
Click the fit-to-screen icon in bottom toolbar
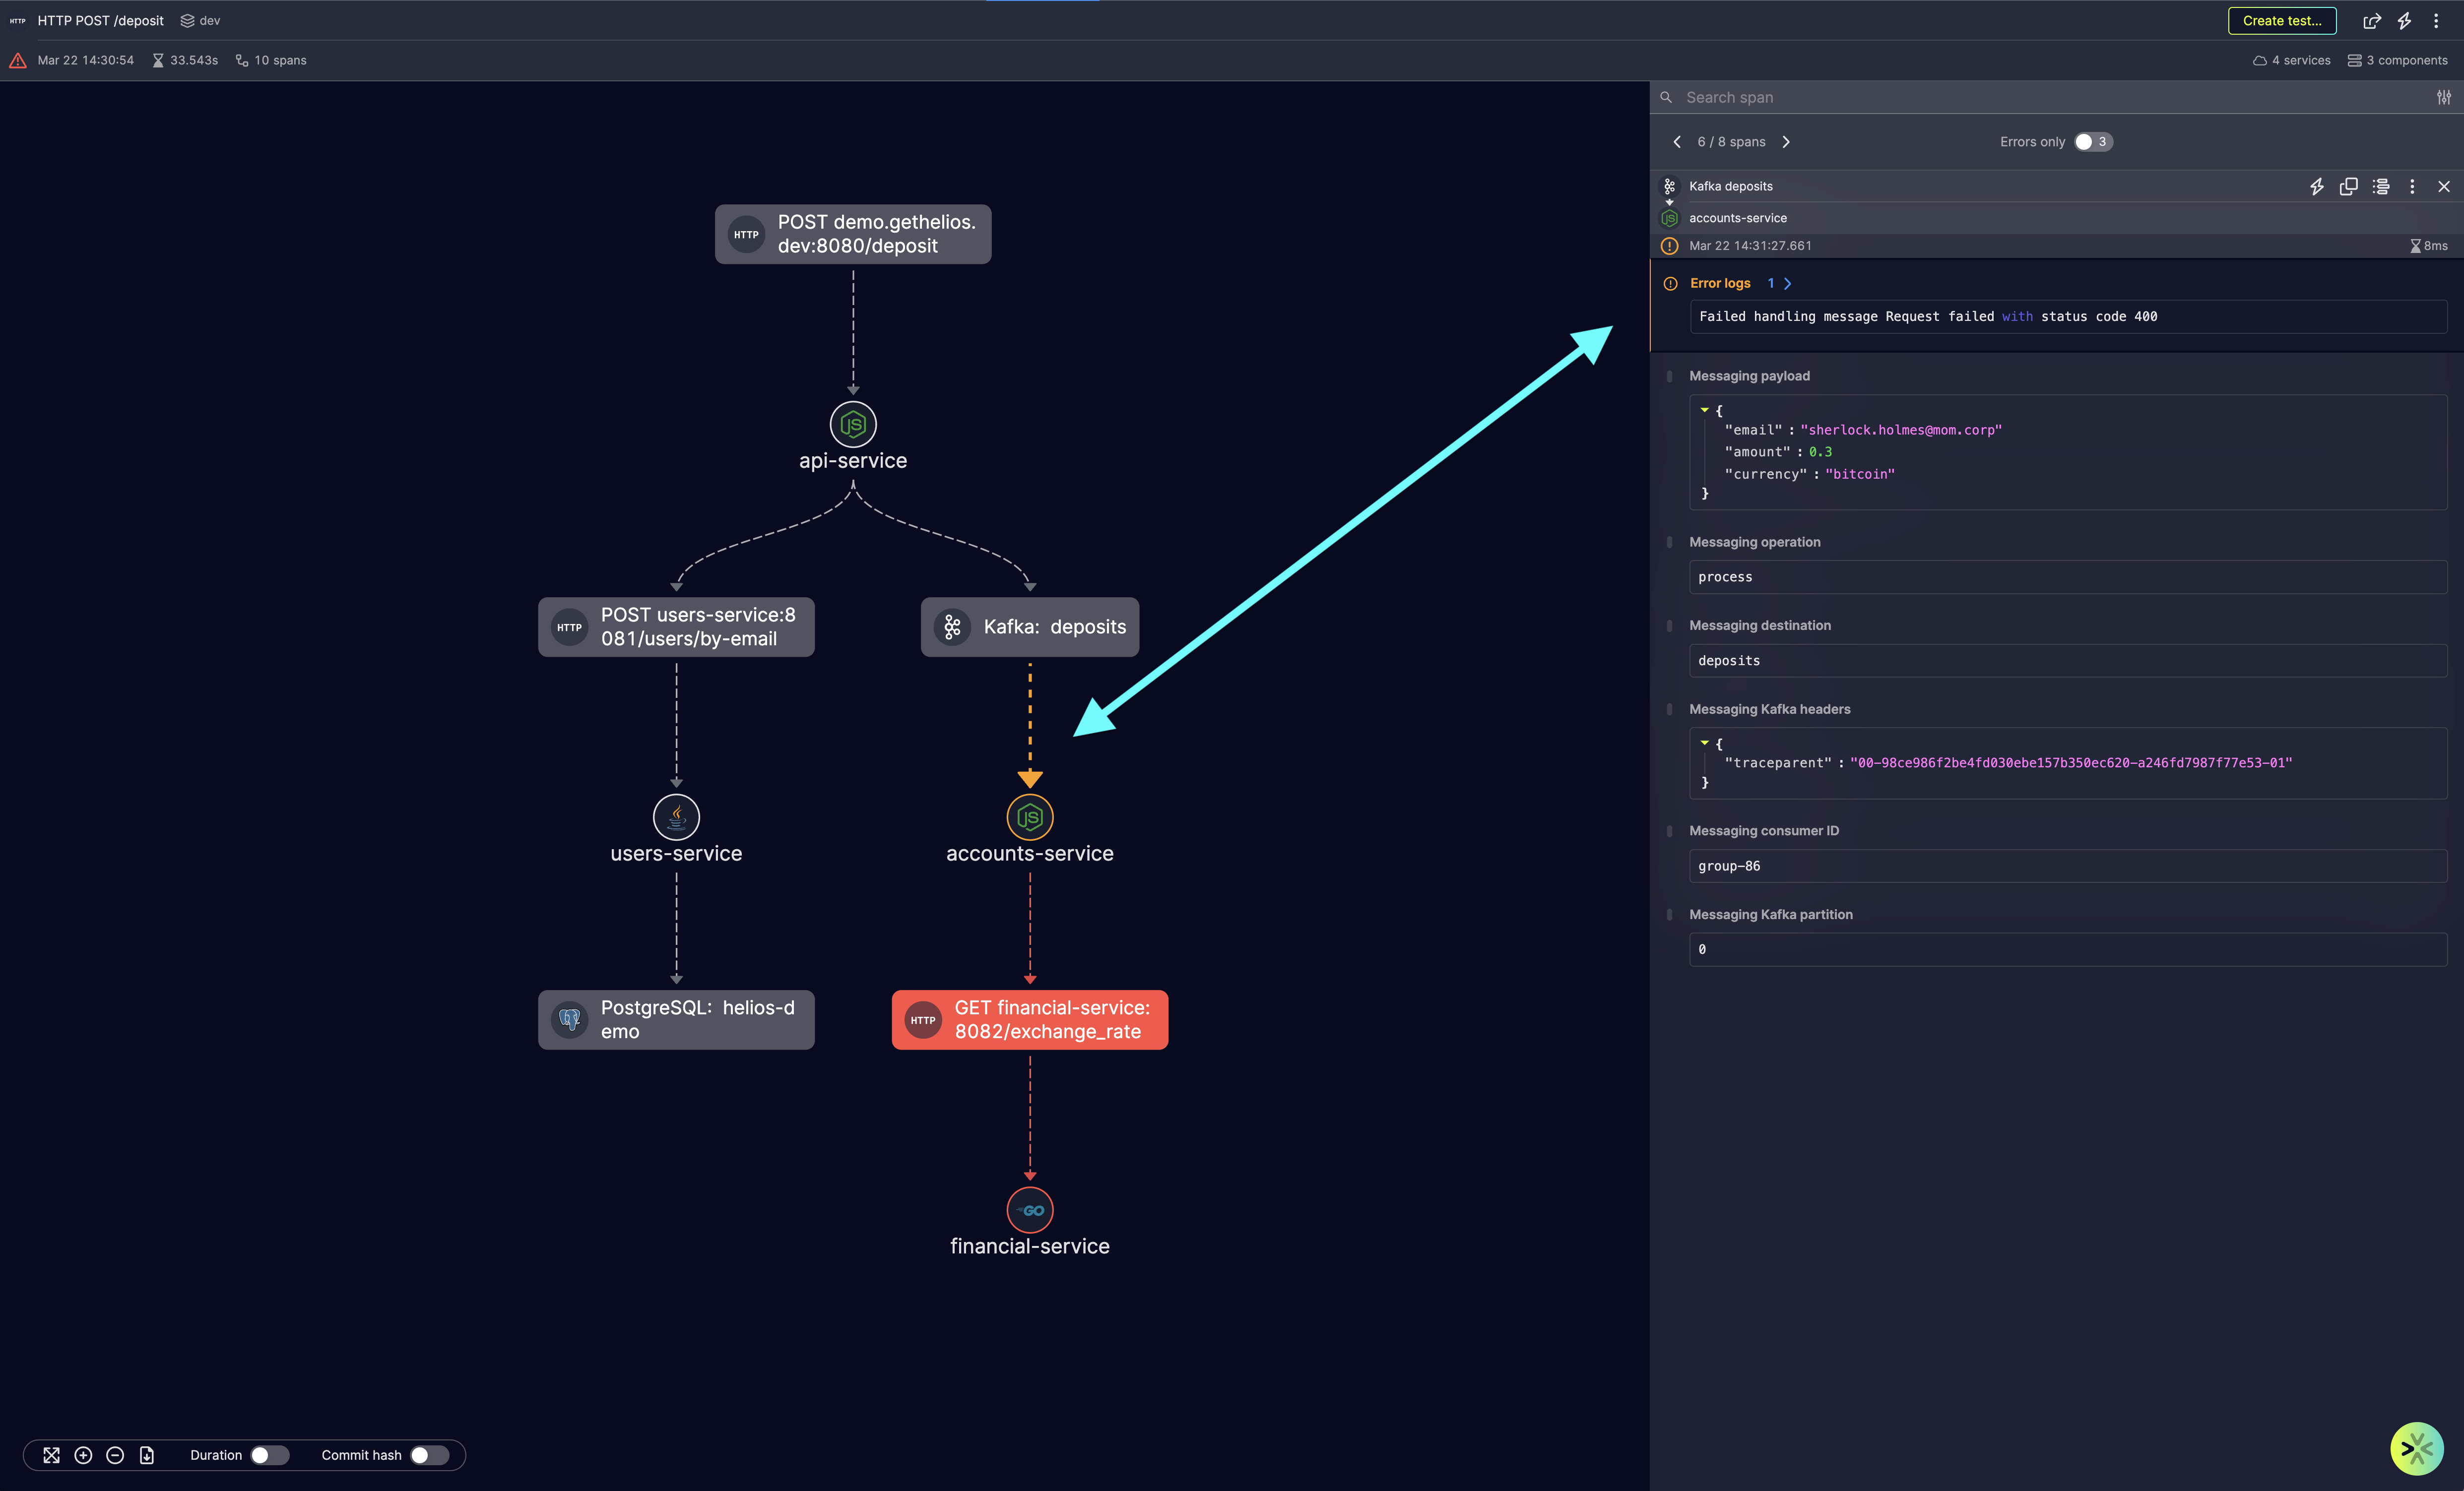pos(51,1455)
